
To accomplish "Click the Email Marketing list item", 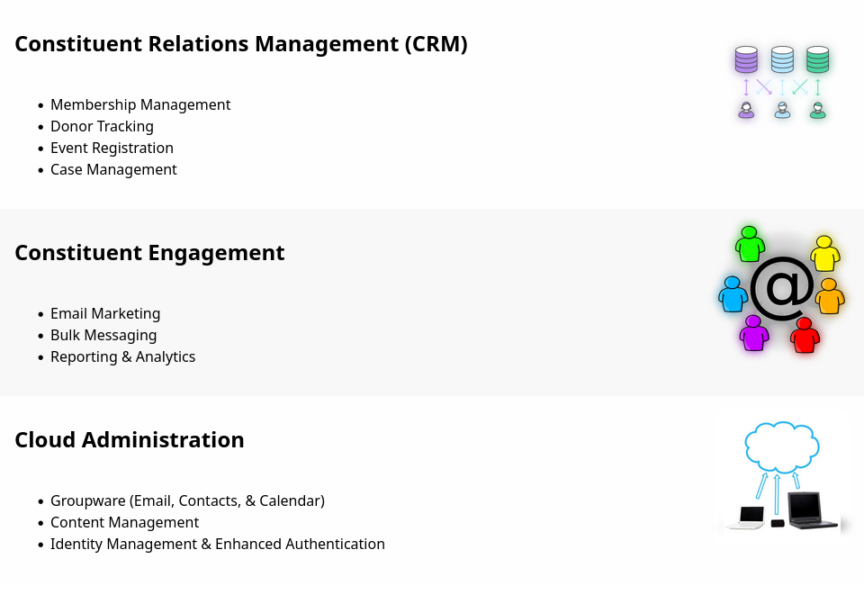I will pyautogui.click(x=105, y=313).
